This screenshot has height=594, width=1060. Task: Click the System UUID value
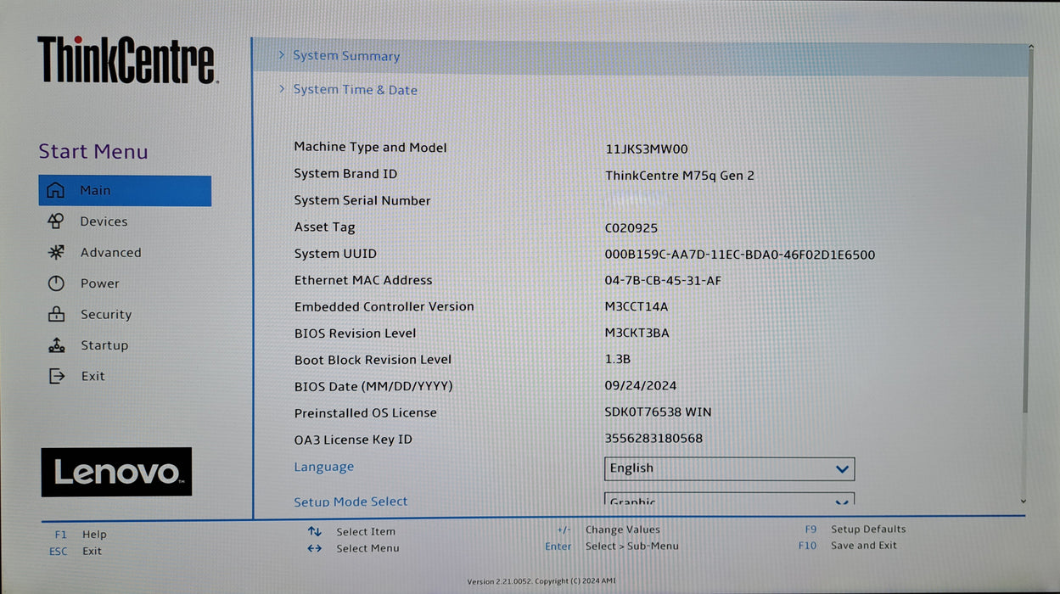pyautogui.click(x=740, y=255)
